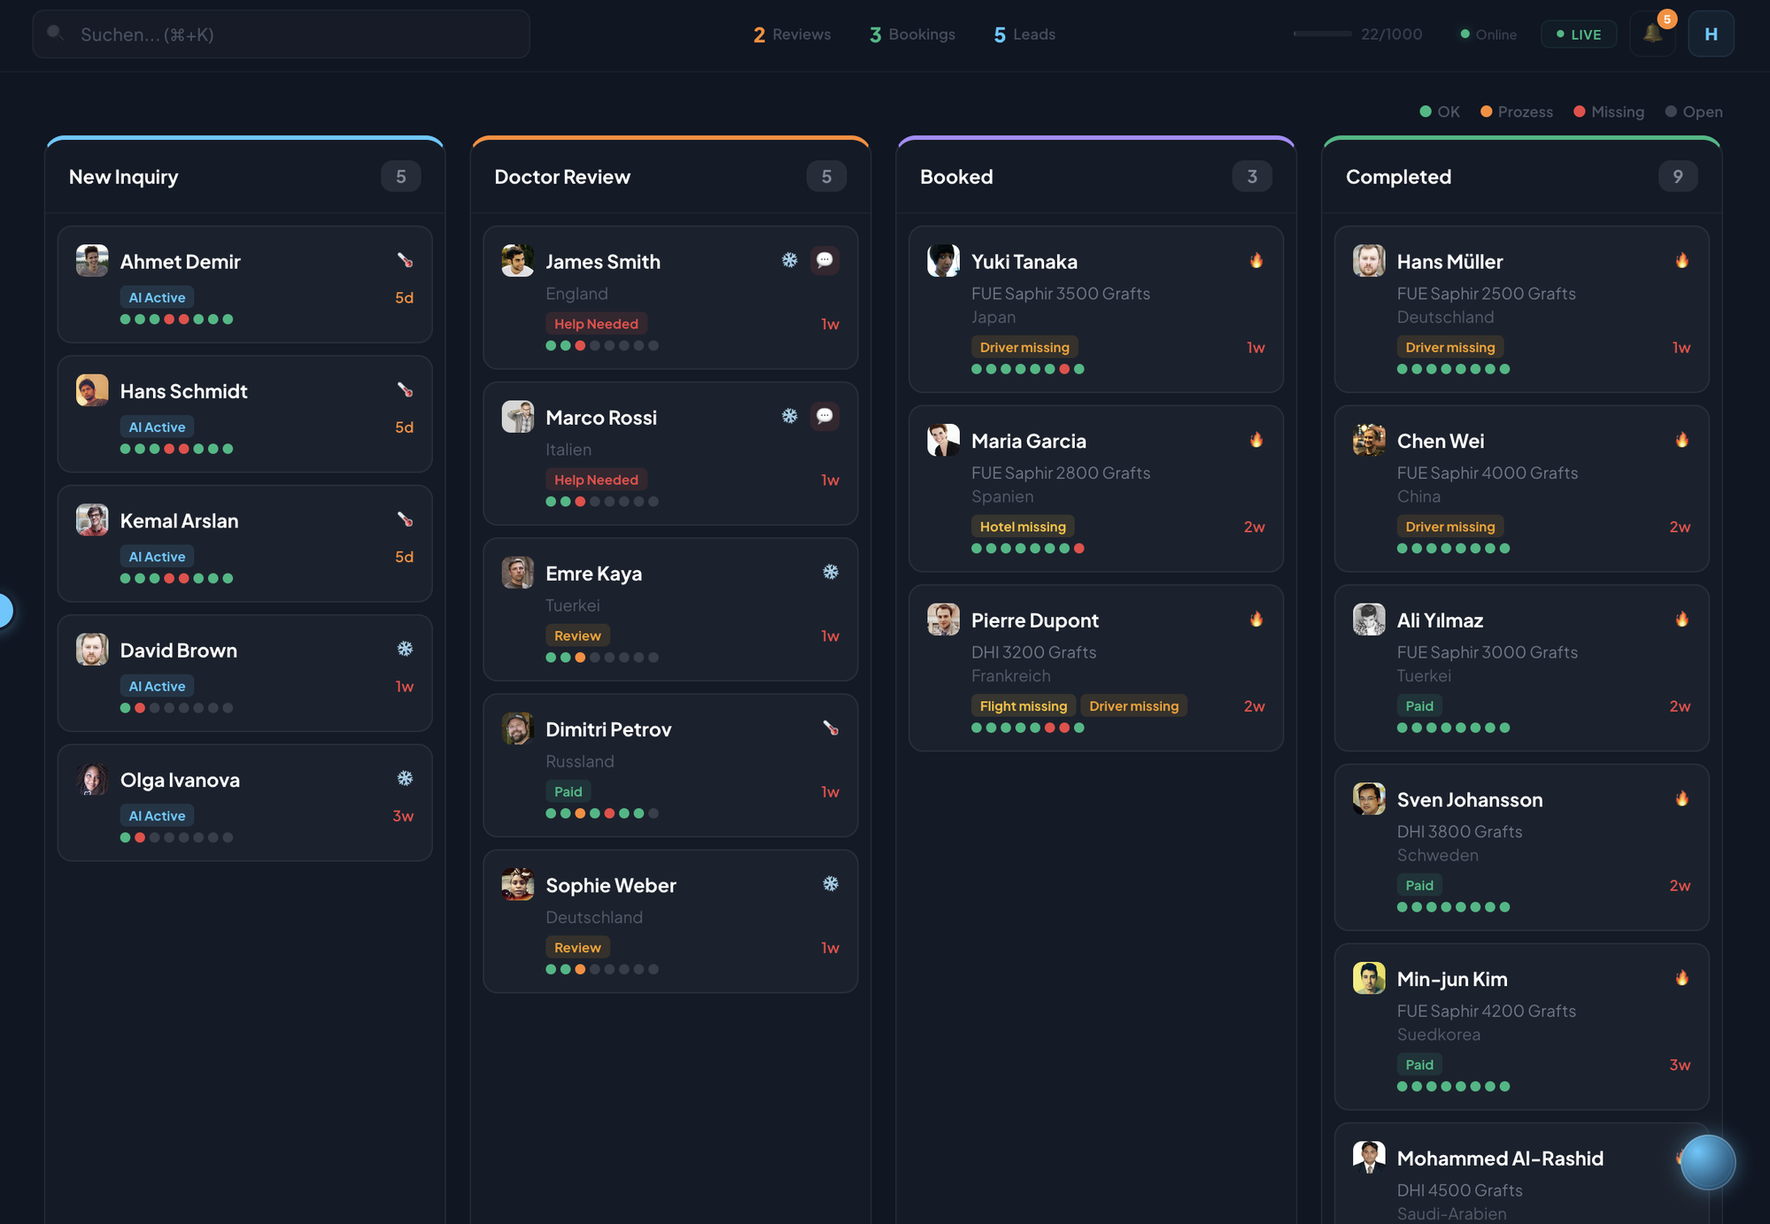Click thermometer icon on Ahmet Demir card
1770x1224 pixels.
tap(405, 260)
